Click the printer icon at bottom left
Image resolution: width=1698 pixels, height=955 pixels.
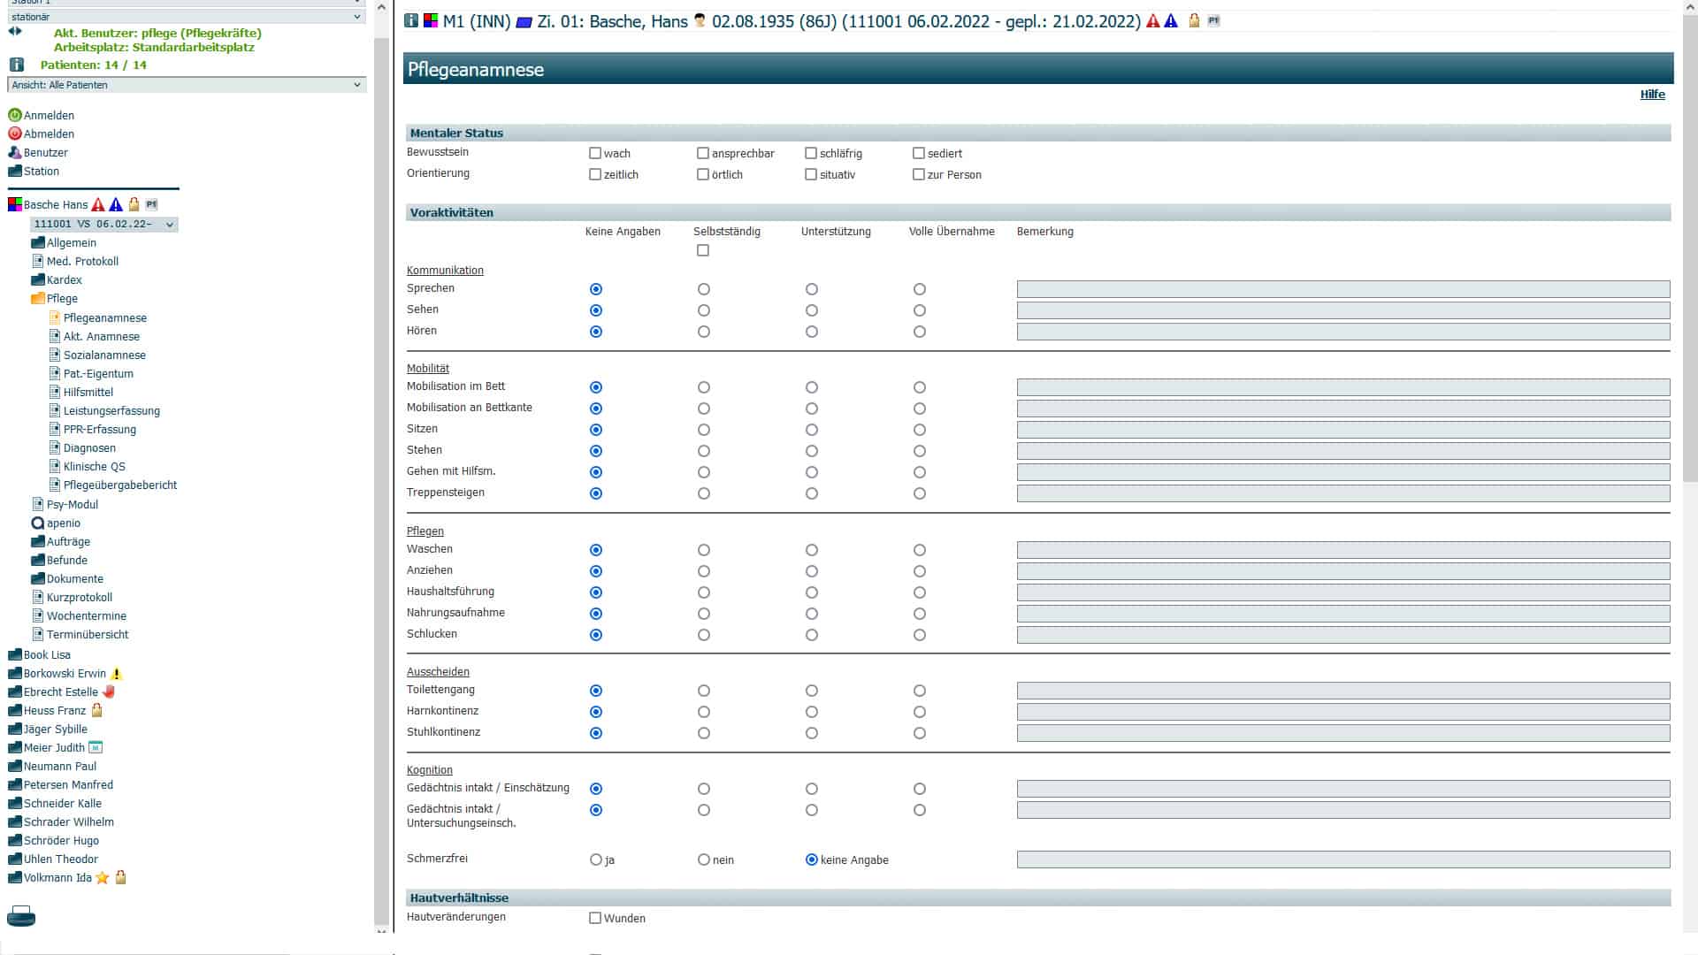21,916
